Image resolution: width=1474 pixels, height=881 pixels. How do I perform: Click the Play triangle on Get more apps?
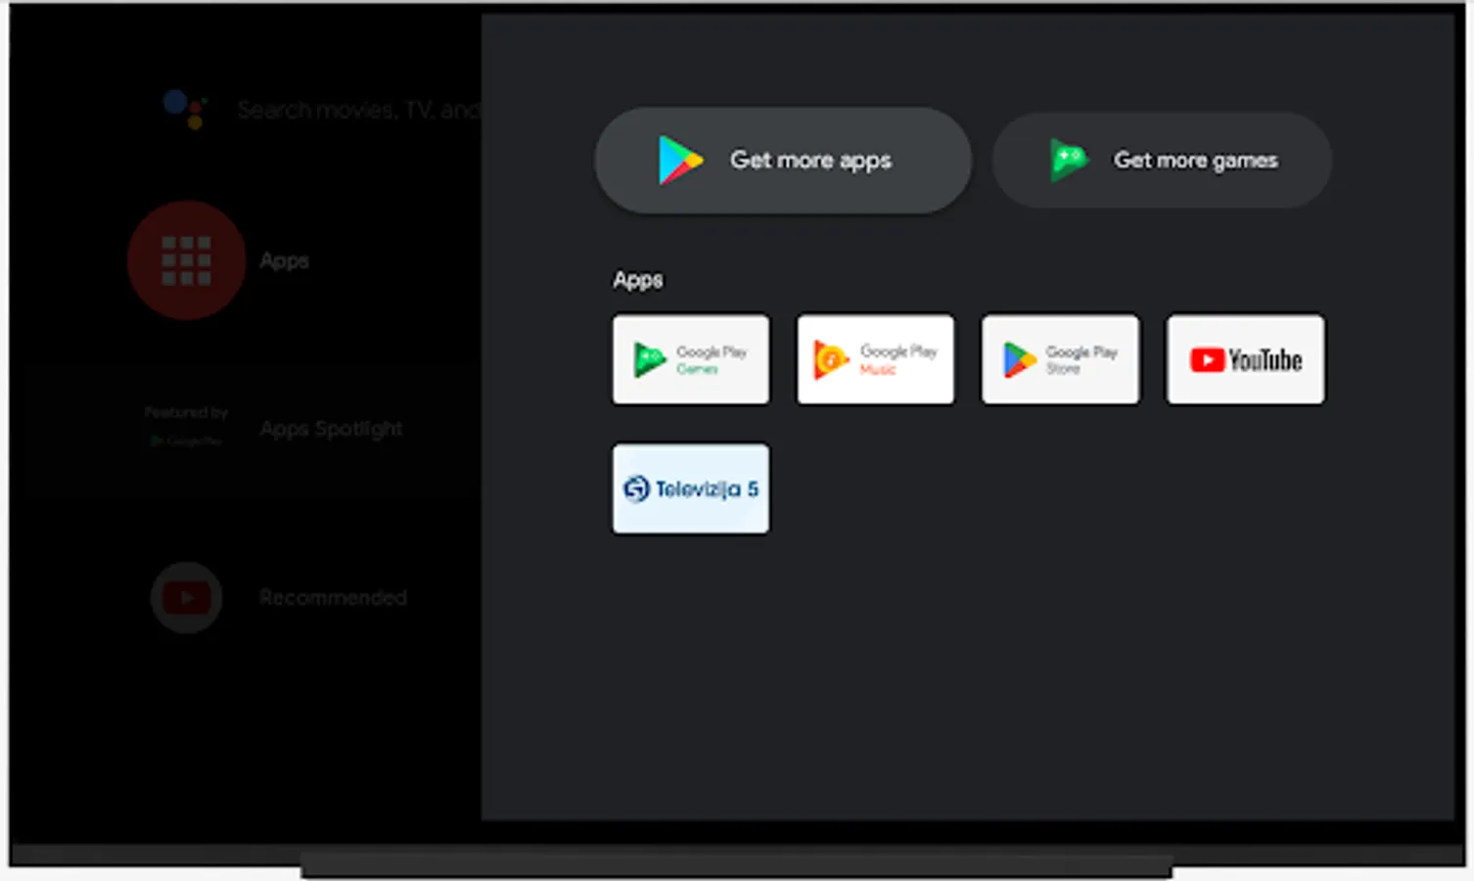click(x=680, y=160)
